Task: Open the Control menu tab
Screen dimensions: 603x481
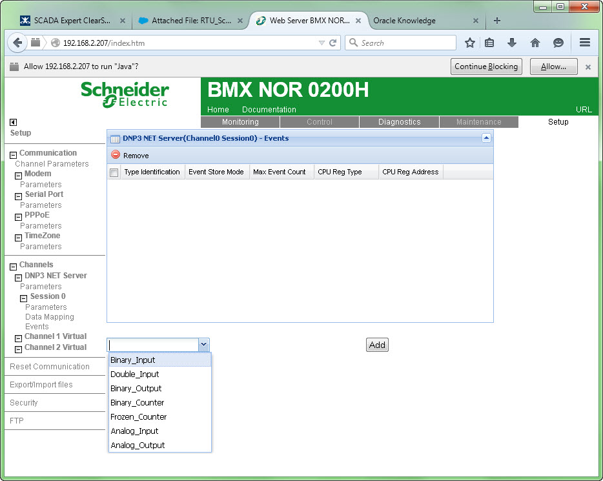Action: 319,122
